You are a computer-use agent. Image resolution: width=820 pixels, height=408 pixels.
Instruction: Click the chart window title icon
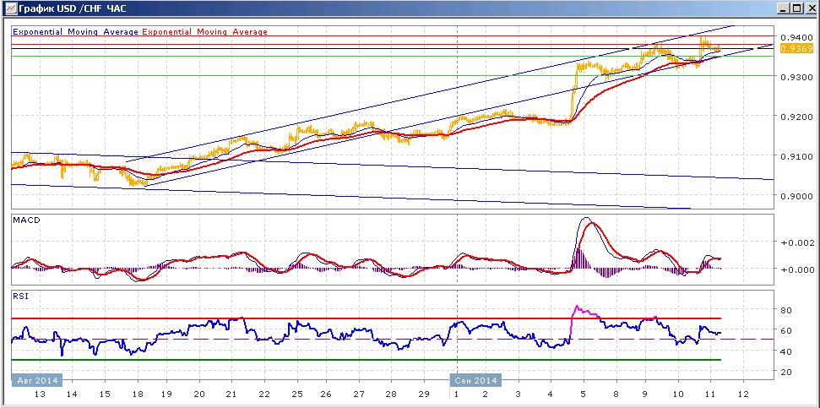(9, 8)
